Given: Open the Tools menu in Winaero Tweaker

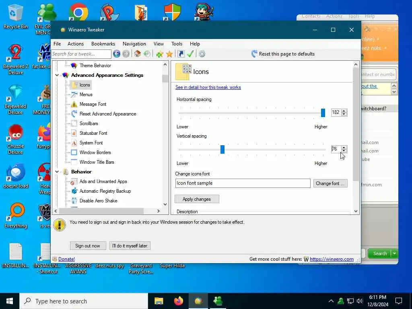Looking at the screenshot, I should pyautogui.click(x=177, y=44).
